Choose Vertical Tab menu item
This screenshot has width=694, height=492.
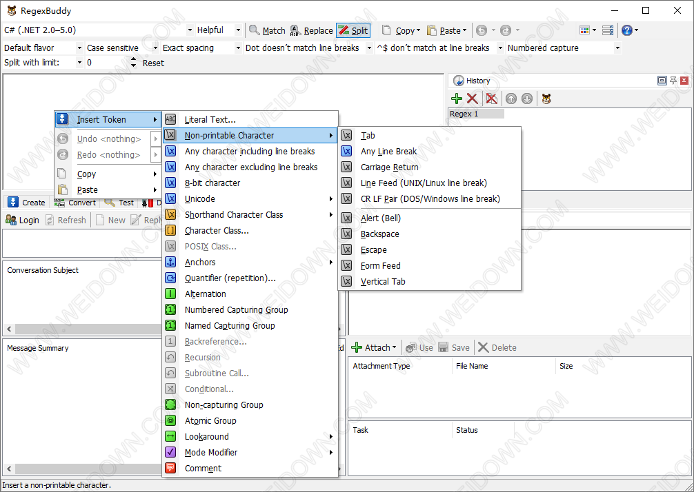point(429,281)
